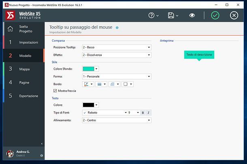Viewport: 247px width, 164px height.
Task: Collapse the sidebar with chevron arrow
Action: tap(42, 144)
